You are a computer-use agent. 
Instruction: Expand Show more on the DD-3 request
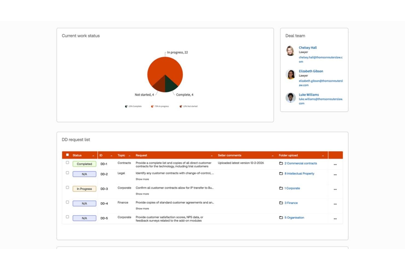click(142, 194)
